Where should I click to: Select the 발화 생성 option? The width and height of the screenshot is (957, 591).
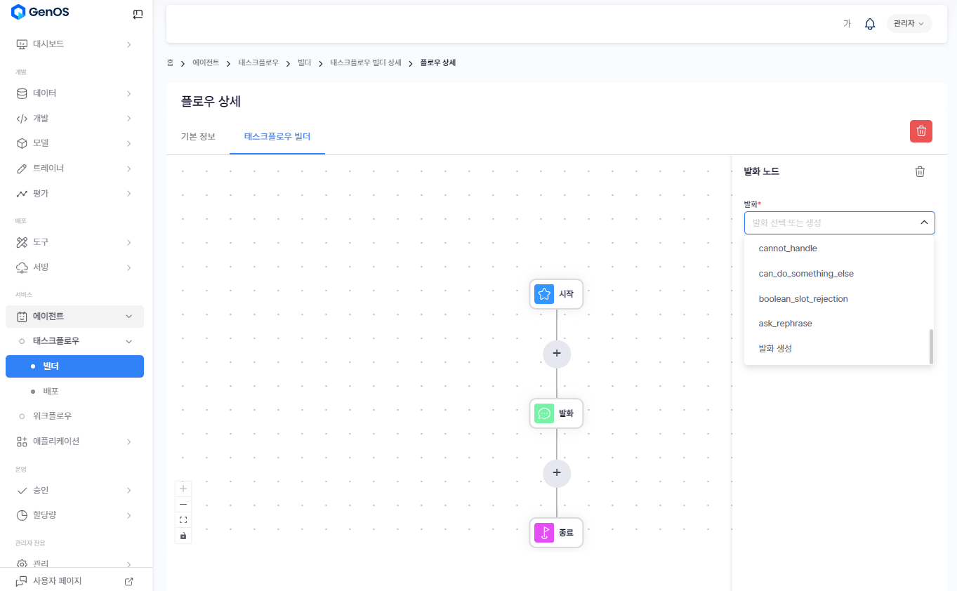pos(775,348)
